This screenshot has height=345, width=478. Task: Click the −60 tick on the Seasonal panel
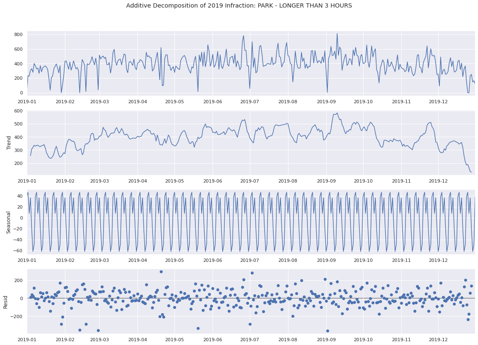[18, 251]
